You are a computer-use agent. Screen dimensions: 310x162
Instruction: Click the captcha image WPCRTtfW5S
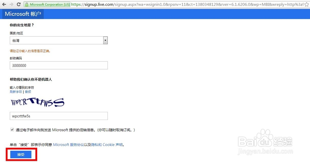click(38, 102)
